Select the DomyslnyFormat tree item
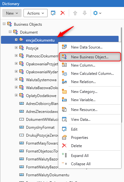The width and height of the screenshot is (124, 182). pos(40,127)
